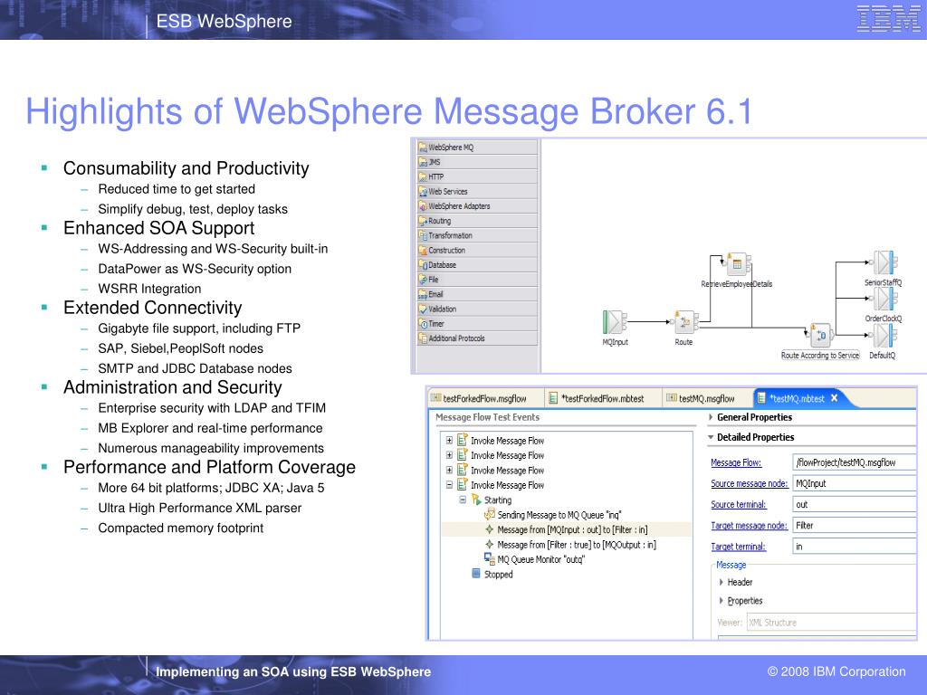Switch to the *testForkedFlow.mbtest tab
The width and height of the screenshot is (927, 695).
point(602,398)
